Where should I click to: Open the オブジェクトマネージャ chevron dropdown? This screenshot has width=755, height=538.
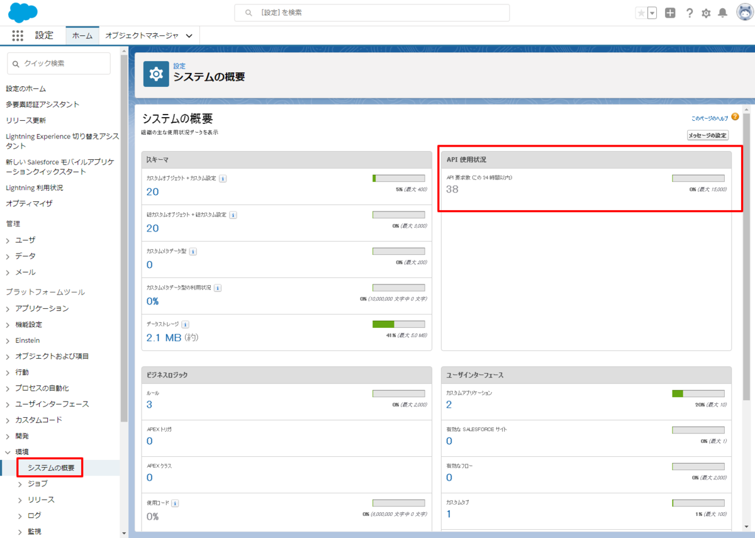pos(188,36)
